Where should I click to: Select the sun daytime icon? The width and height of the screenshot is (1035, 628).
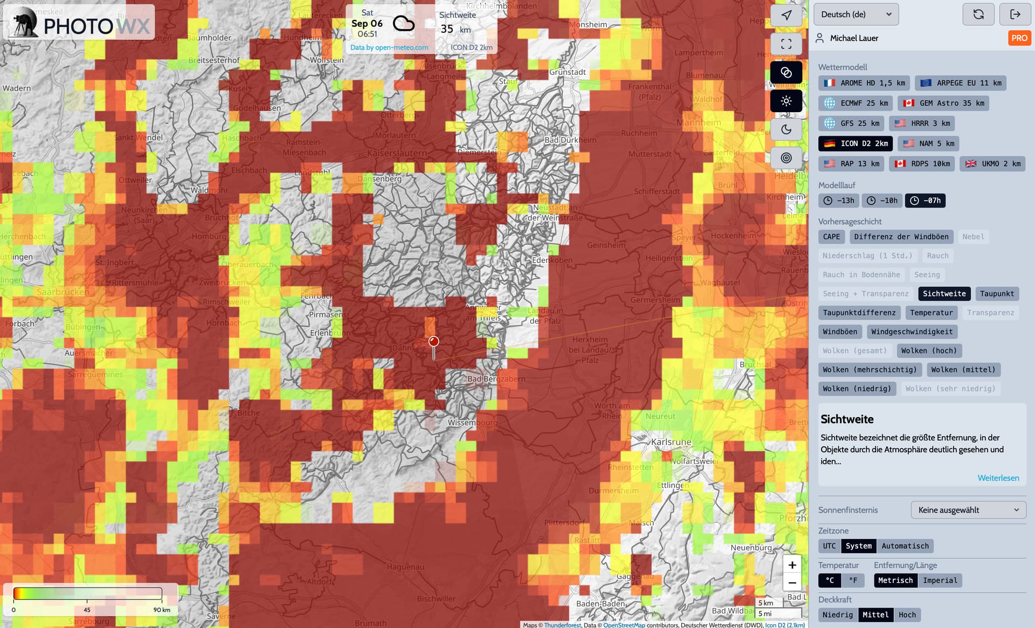click(x=786, y=101)
